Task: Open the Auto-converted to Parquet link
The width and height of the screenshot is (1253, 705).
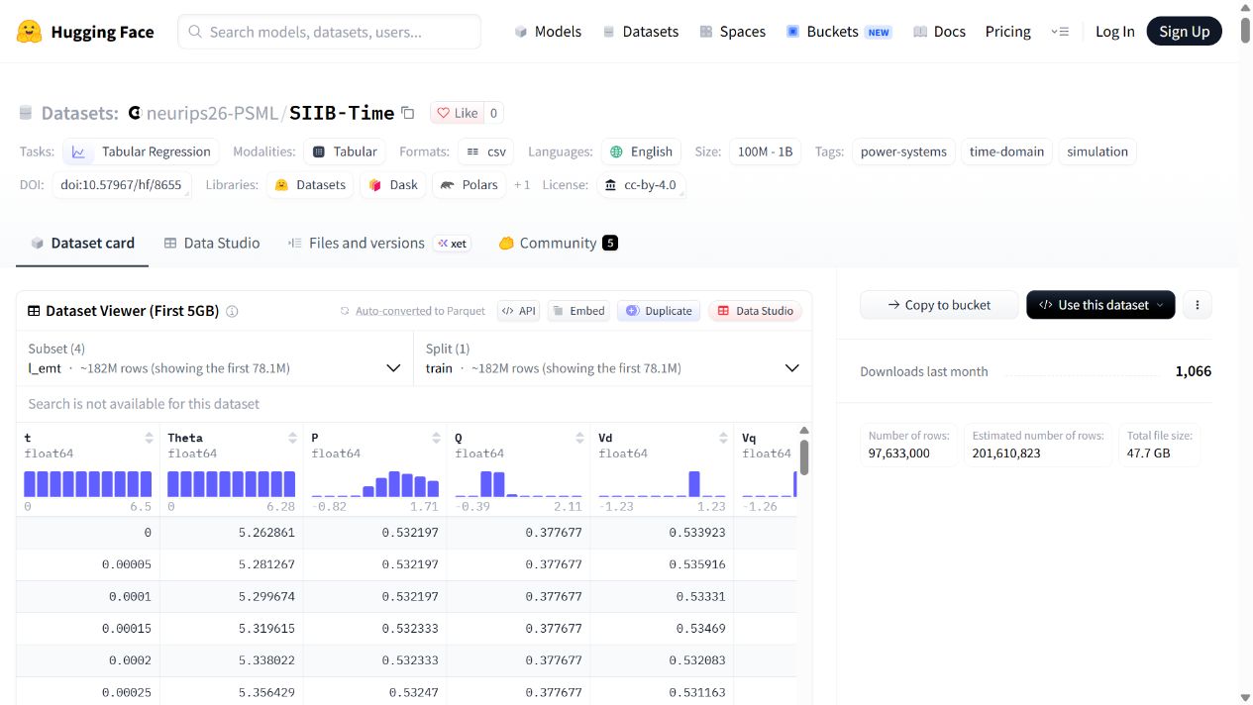Action: [413, 311]
